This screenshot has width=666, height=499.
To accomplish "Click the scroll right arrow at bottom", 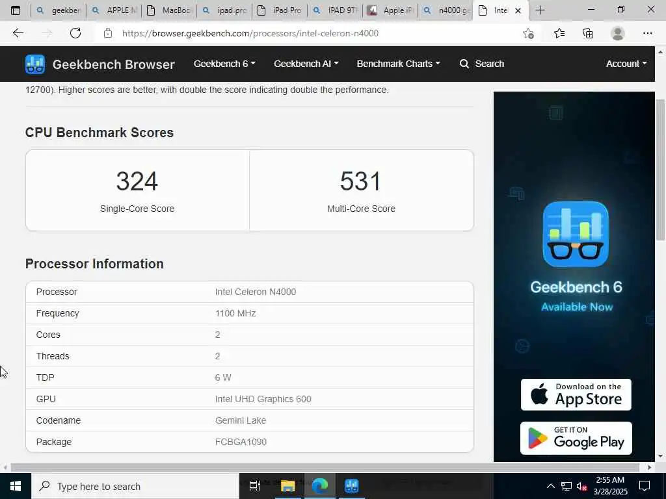I will tap(650, 467).
